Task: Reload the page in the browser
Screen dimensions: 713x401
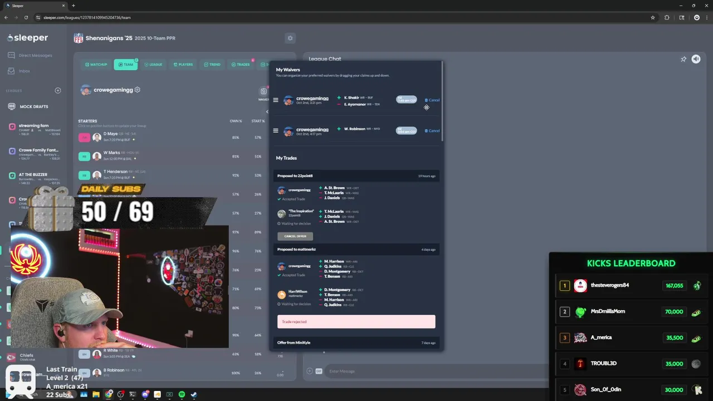Action: [x=26, y=17]
